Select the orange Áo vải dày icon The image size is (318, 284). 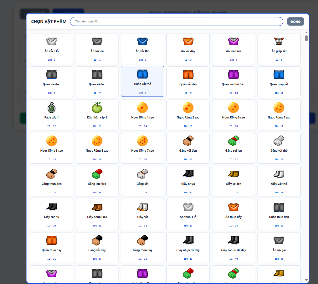[188, 41]
